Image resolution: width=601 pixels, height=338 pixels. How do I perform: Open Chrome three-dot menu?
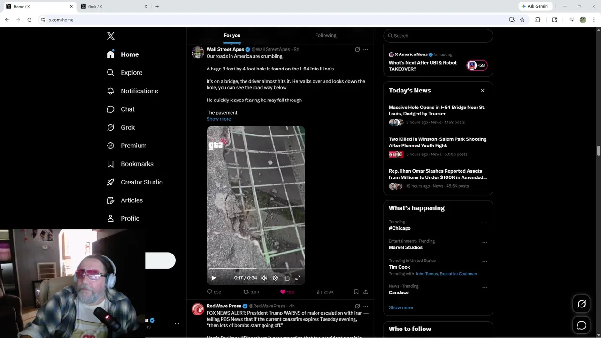(594, 20)
